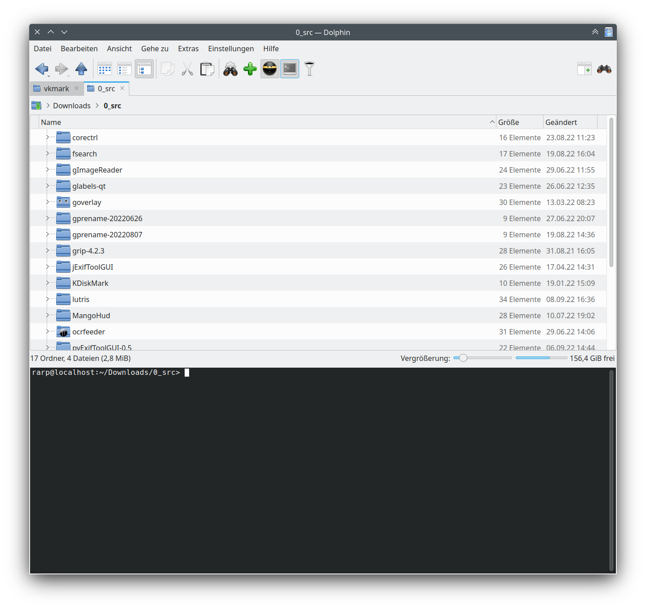This screenshot has height=609, width=646.
Task: Sort by the Geändert column header
Action: tap(570, 122)
